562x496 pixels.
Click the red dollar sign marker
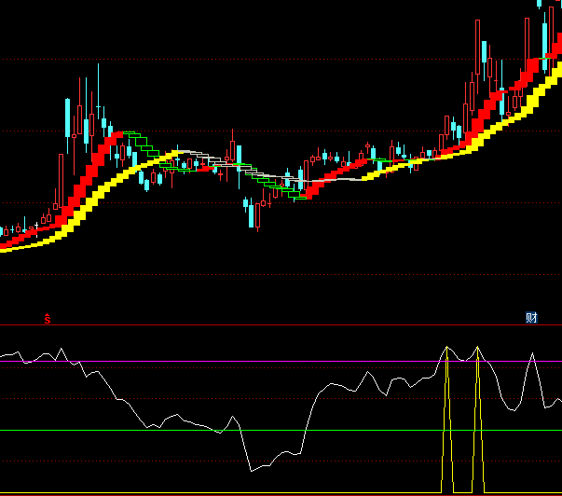(x=48, y=318)
